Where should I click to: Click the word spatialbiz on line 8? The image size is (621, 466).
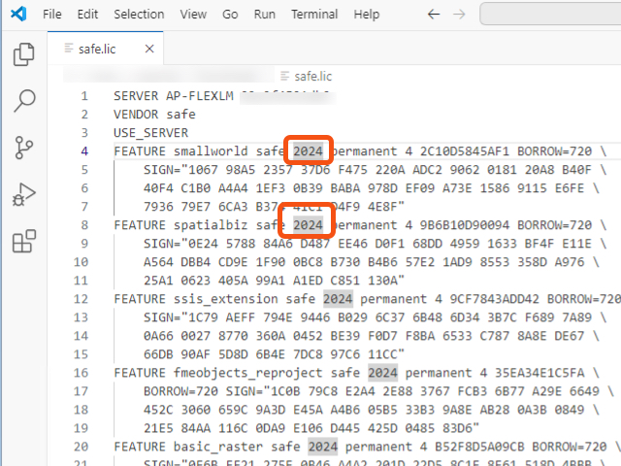(211, 225)
